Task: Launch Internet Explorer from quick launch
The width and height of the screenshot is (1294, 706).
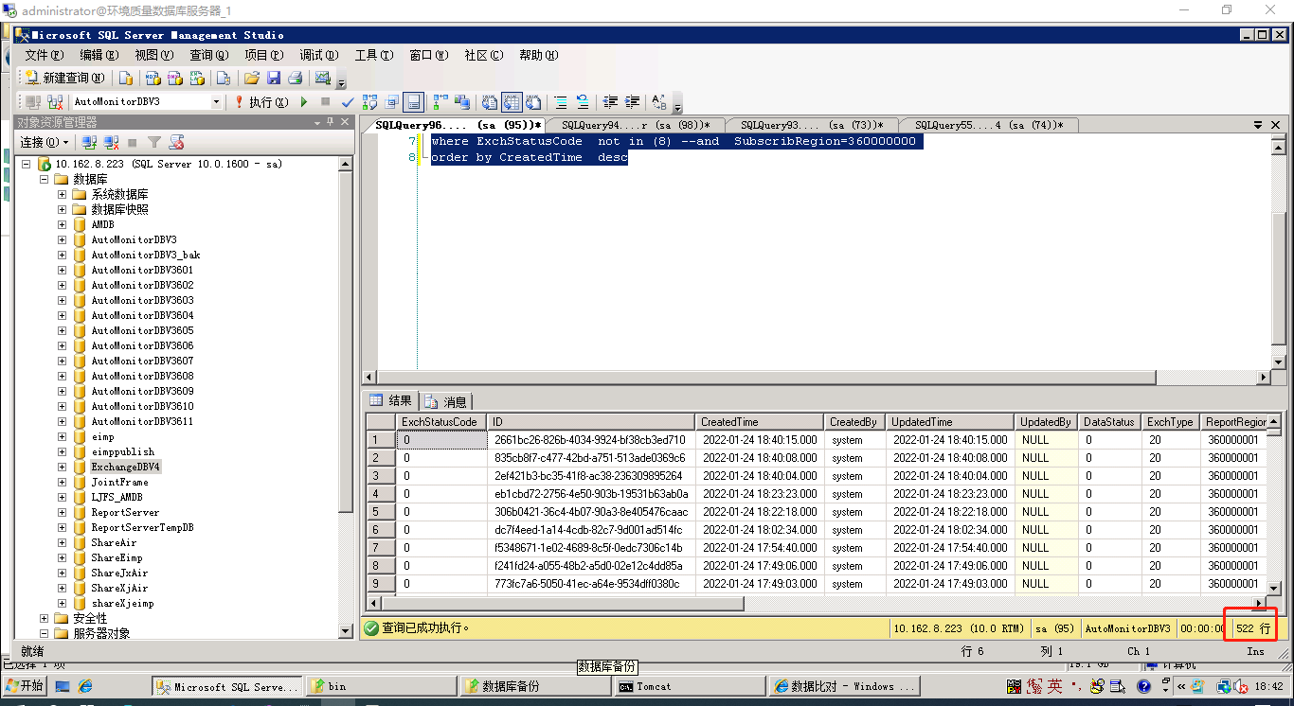Action: click(85, 686)
